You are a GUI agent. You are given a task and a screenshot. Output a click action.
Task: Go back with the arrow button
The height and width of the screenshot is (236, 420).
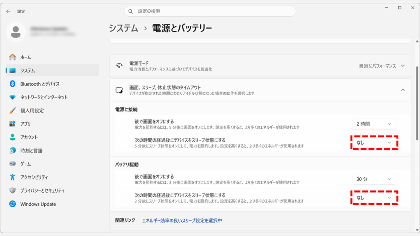(x=8, y=11)
